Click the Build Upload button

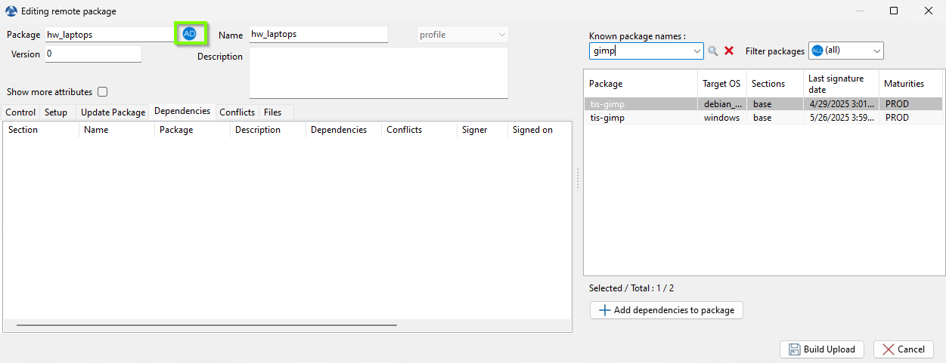click(821, 349)
